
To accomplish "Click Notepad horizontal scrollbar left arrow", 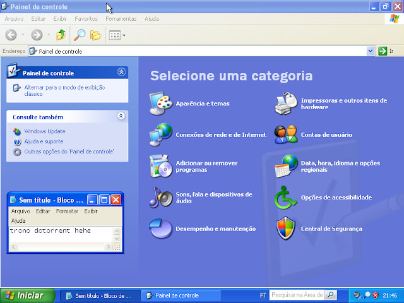I will click(x=14, y=247).
